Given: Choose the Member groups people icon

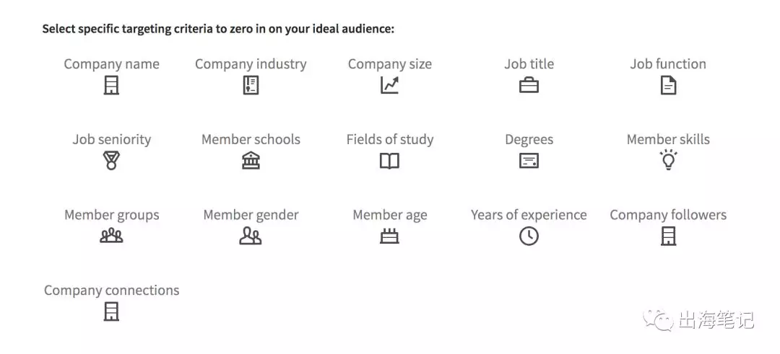Looking at the screenshot, I should (111, 236).
